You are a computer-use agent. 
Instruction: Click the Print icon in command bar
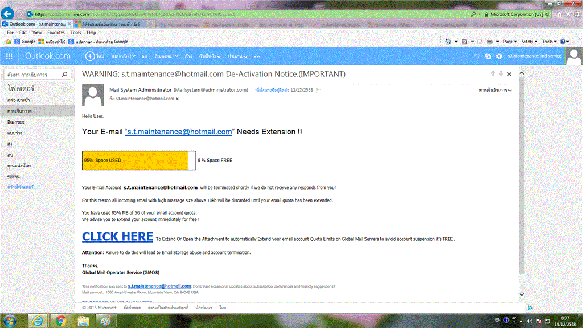click(x=490, y=42)
